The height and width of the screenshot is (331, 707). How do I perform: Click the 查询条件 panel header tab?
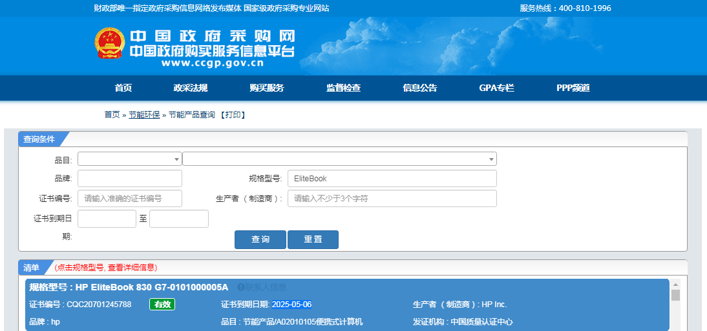coord(39,139)
